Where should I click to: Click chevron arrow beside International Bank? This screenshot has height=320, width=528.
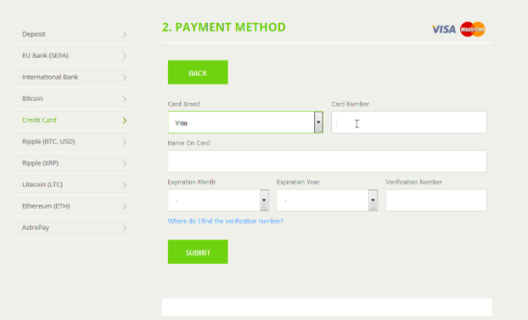(x=125, y=77)
